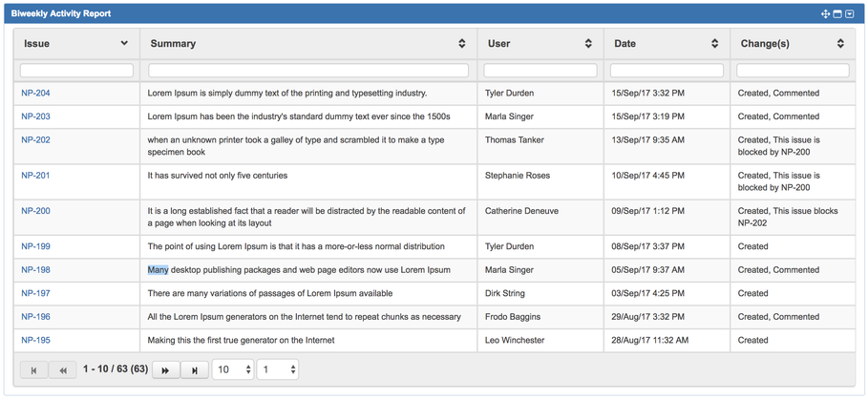Click the move gadget icon in header
The image size is (868, 400).
(825, 13)
